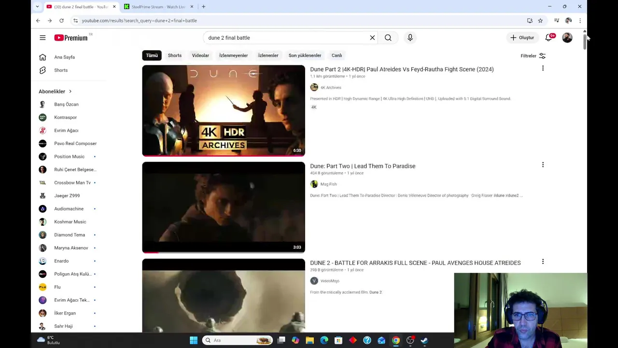618x348 pixels.
Task: Open Windows Start menu
Action: [194, 340]
